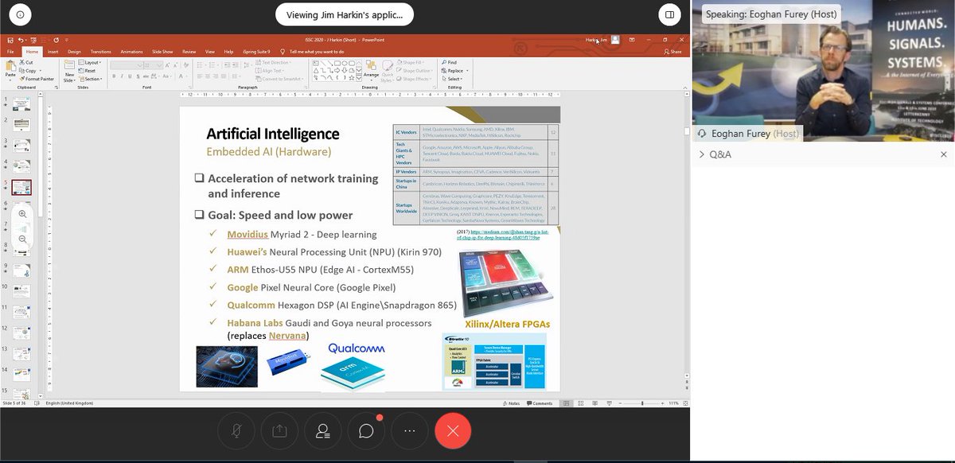Viewport: 955px width, 463px height.
Task: Click the Webex meeting information icon
Action: 20,14
